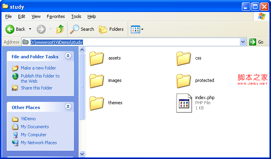Open the Tools menu
Viewport: 271px width, 159px height.
coord(76,16)
